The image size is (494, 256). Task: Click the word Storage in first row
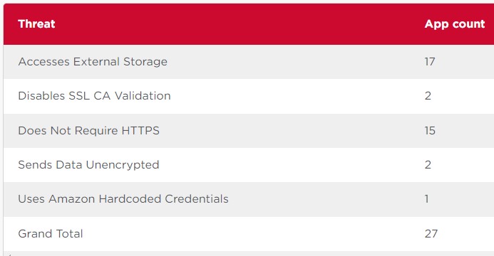click(145, 62)
